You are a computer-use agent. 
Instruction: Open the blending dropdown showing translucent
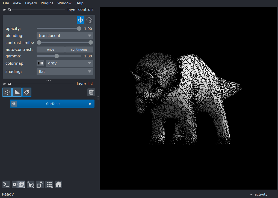[65, 36]
